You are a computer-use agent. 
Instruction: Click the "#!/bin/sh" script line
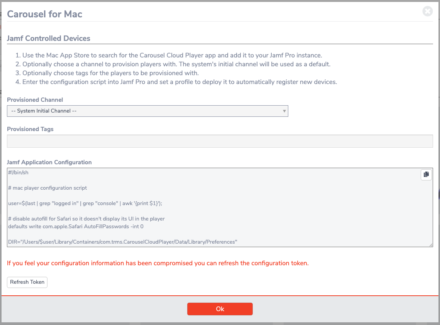[18, 172]
